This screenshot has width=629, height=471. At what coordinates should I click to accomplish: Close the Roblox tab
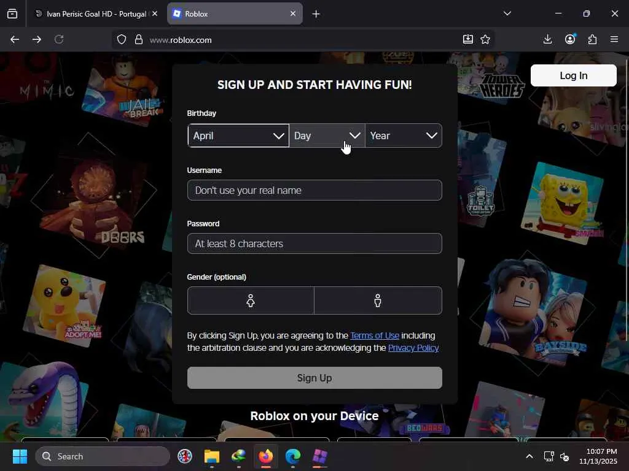pyautogui.click(x=293, y=13)
